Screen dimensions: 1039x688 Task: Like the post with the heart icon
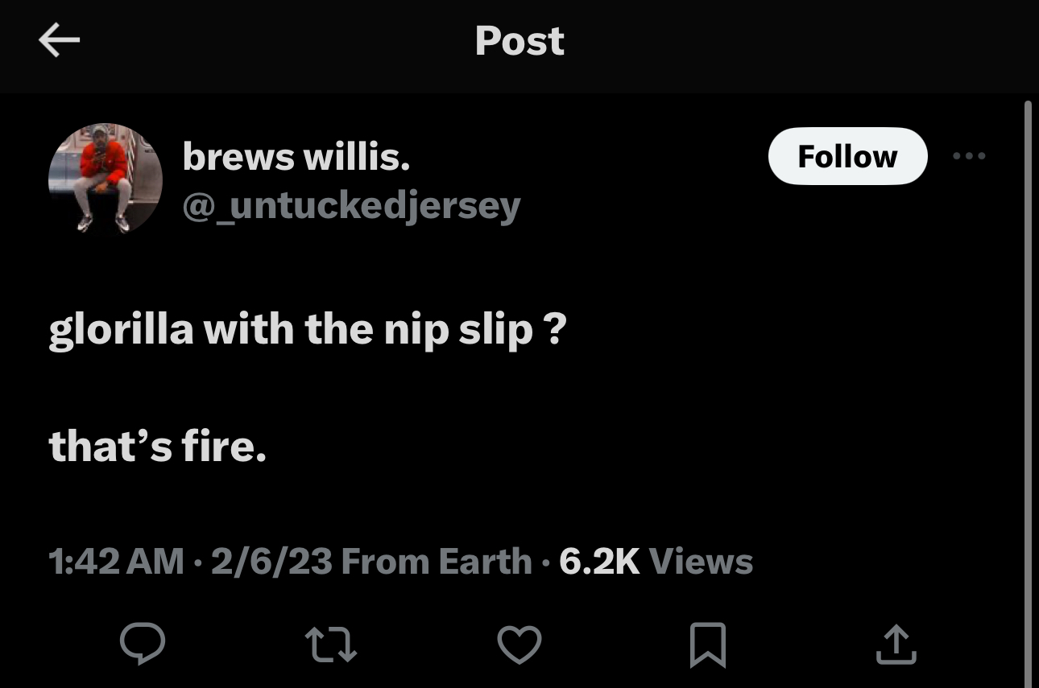519,645
